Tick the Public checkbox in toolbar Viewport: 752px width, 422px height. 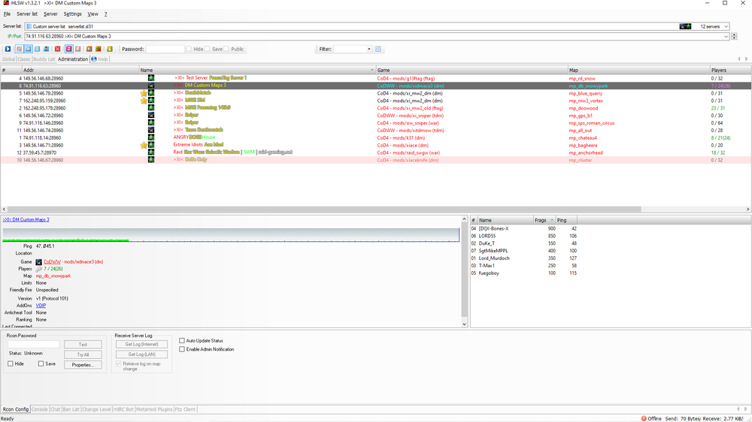(226, 49)
